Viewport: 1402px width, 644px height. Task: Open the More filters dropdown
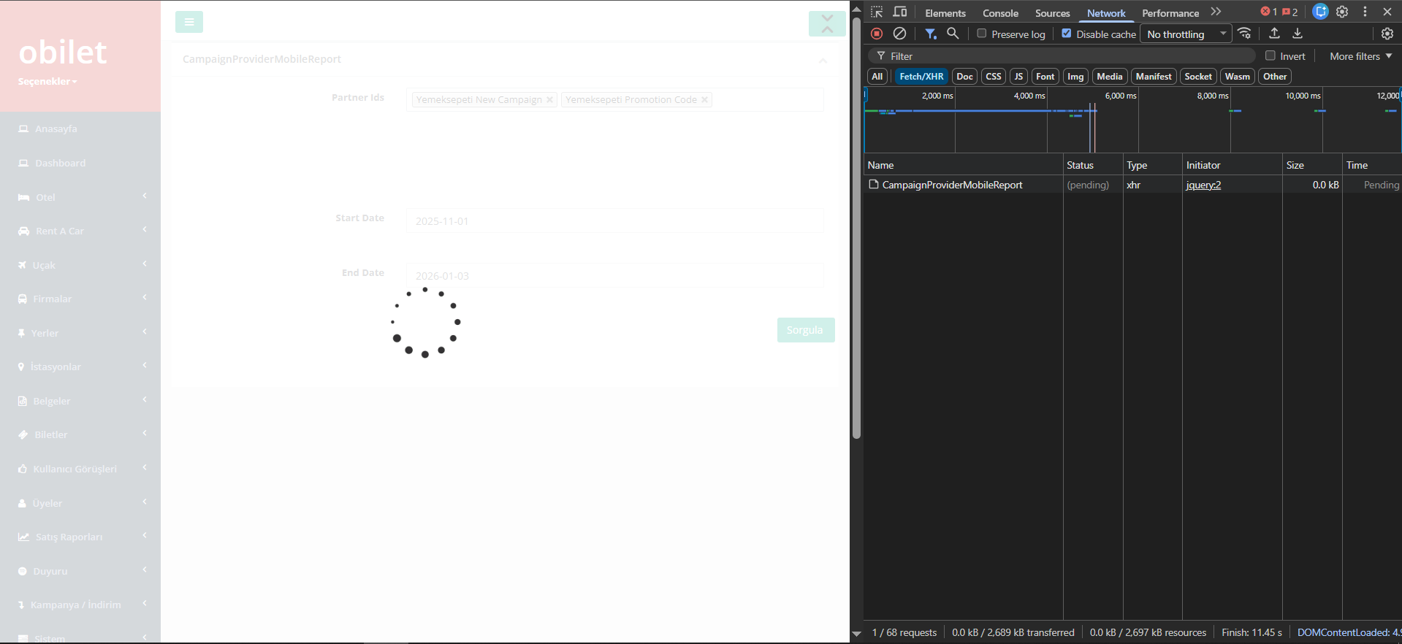1361,55
